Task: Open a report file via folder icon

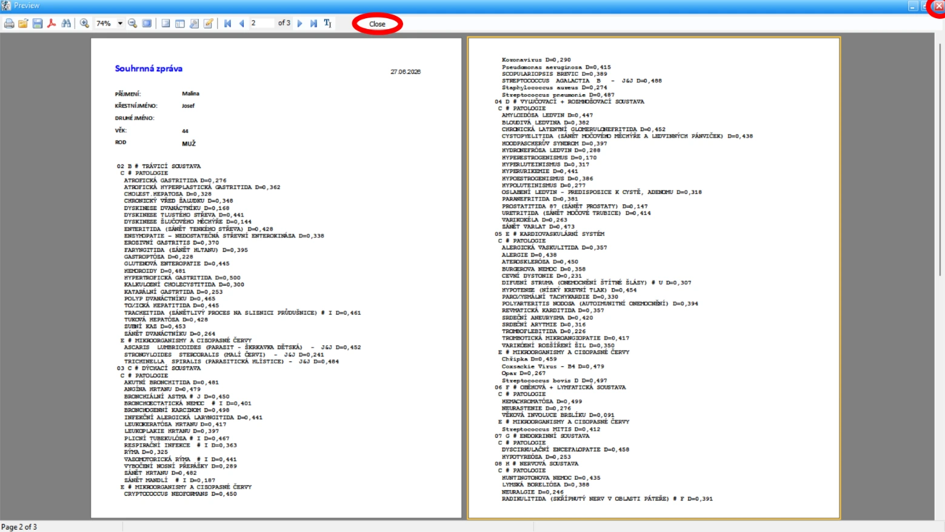Action: [23, 24]
